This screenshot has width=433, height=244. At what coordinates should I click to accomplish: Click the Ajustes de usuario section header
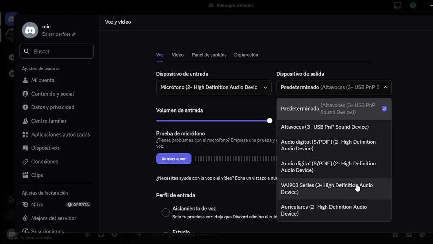pyautogui.click(x=41, y=69)
